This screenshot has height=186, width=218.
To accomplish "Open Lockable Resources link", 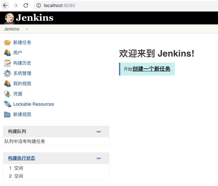I will pyautogui.click(x=34, y=104).
